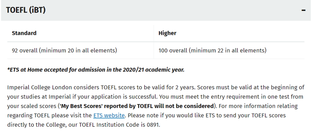Image resolution: width=311 pixels, height=135 pixels.
Task: Click 'your scaled scores' text
Action: [x=32, y=106]
